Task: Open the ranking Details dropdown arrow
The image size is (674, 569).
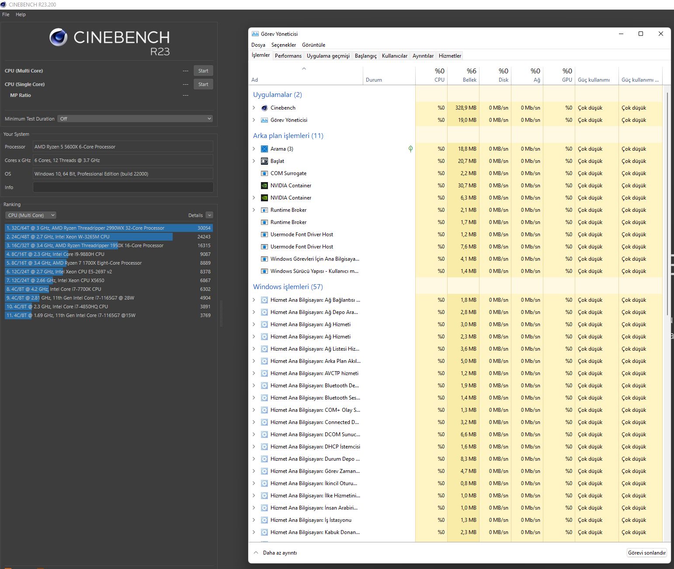Action: pyautogui.click(x=209, y=215)
